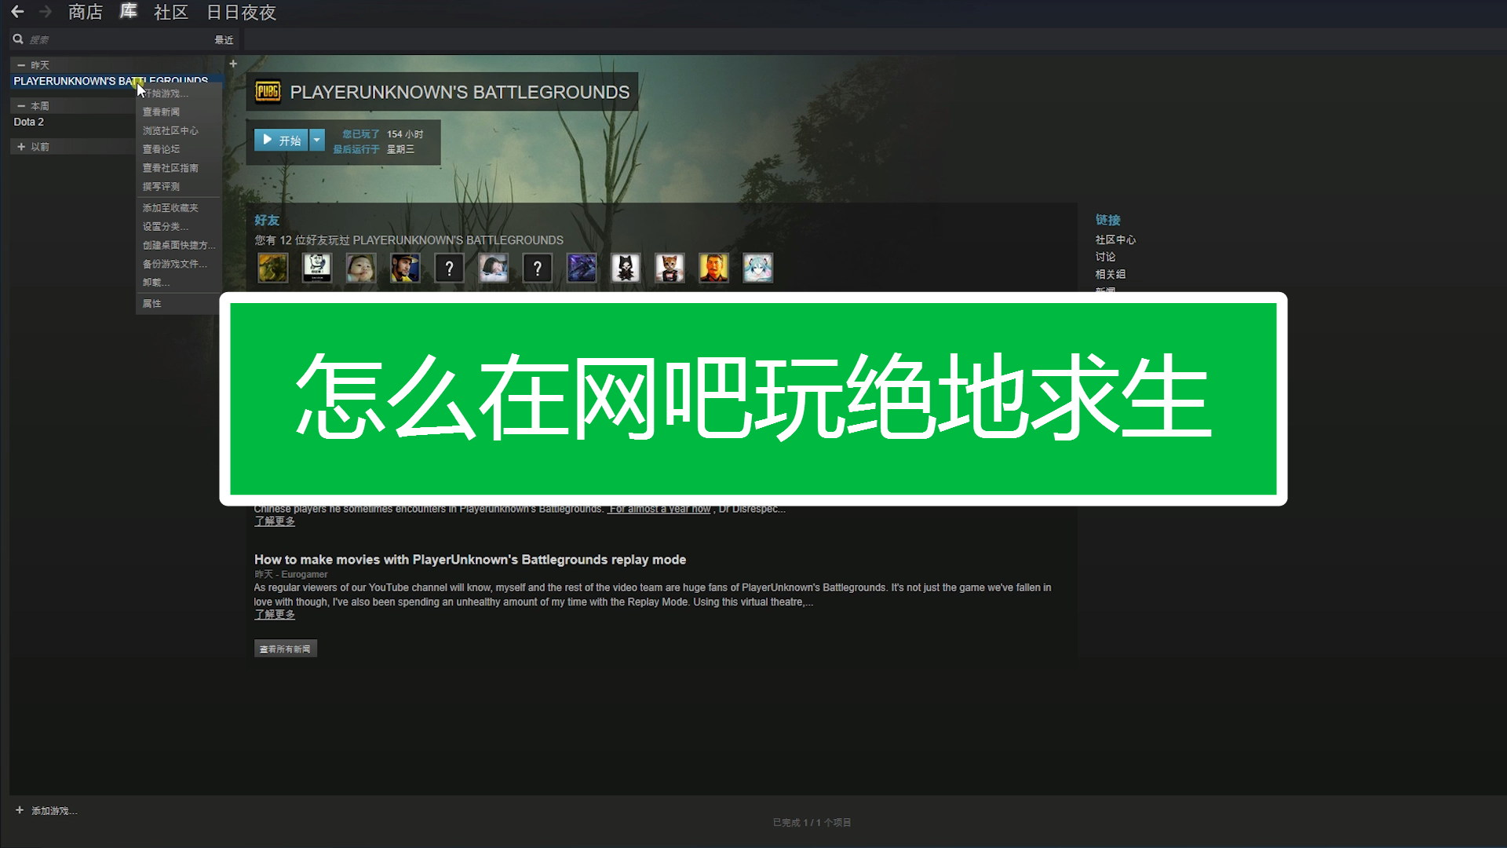Click the 154 小时 playtime value
Viewport: 1507px width, 848px height.
[x=405, y=134]
